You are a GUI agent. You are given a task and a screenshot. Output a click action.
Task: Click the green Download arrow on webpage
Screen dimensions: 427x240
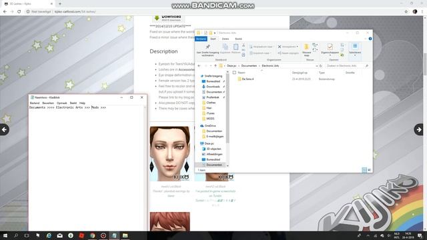(x=157, y=18)
